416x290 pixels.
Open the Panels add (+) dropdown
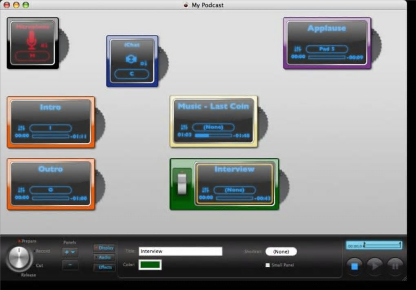coord(70,252)
